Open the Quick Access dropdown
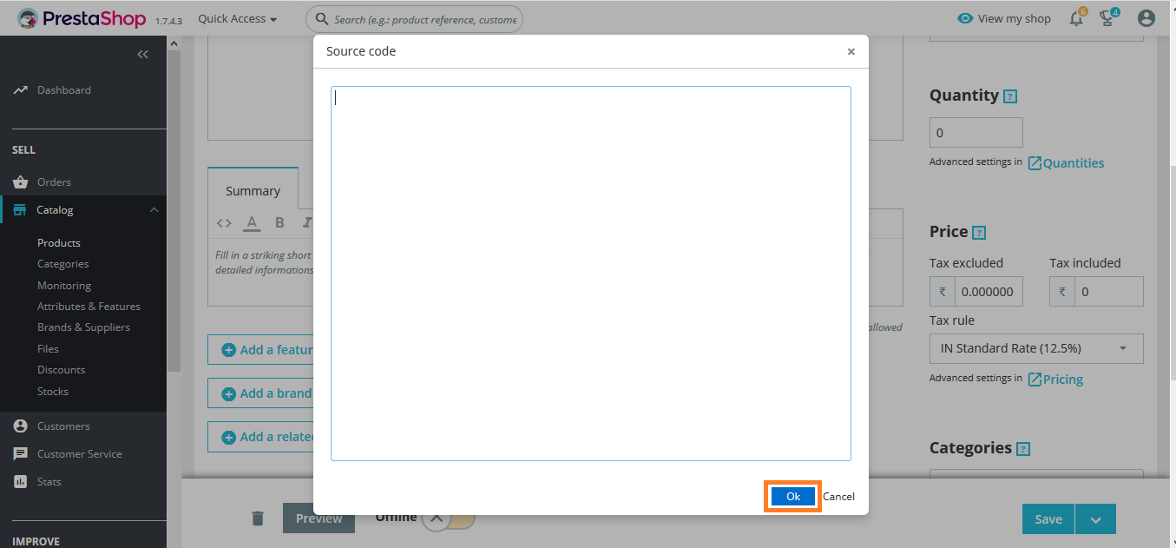Viewport: 1176px width, 548px height. pos(237,18)
